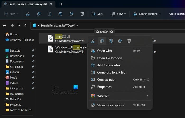Open recent locations dropdown chevron
Viewport: 185px width, 118px height.
(x=19, y=25)
